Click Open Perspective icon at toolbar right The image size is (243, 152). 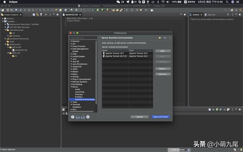click(x=232, y=10)
